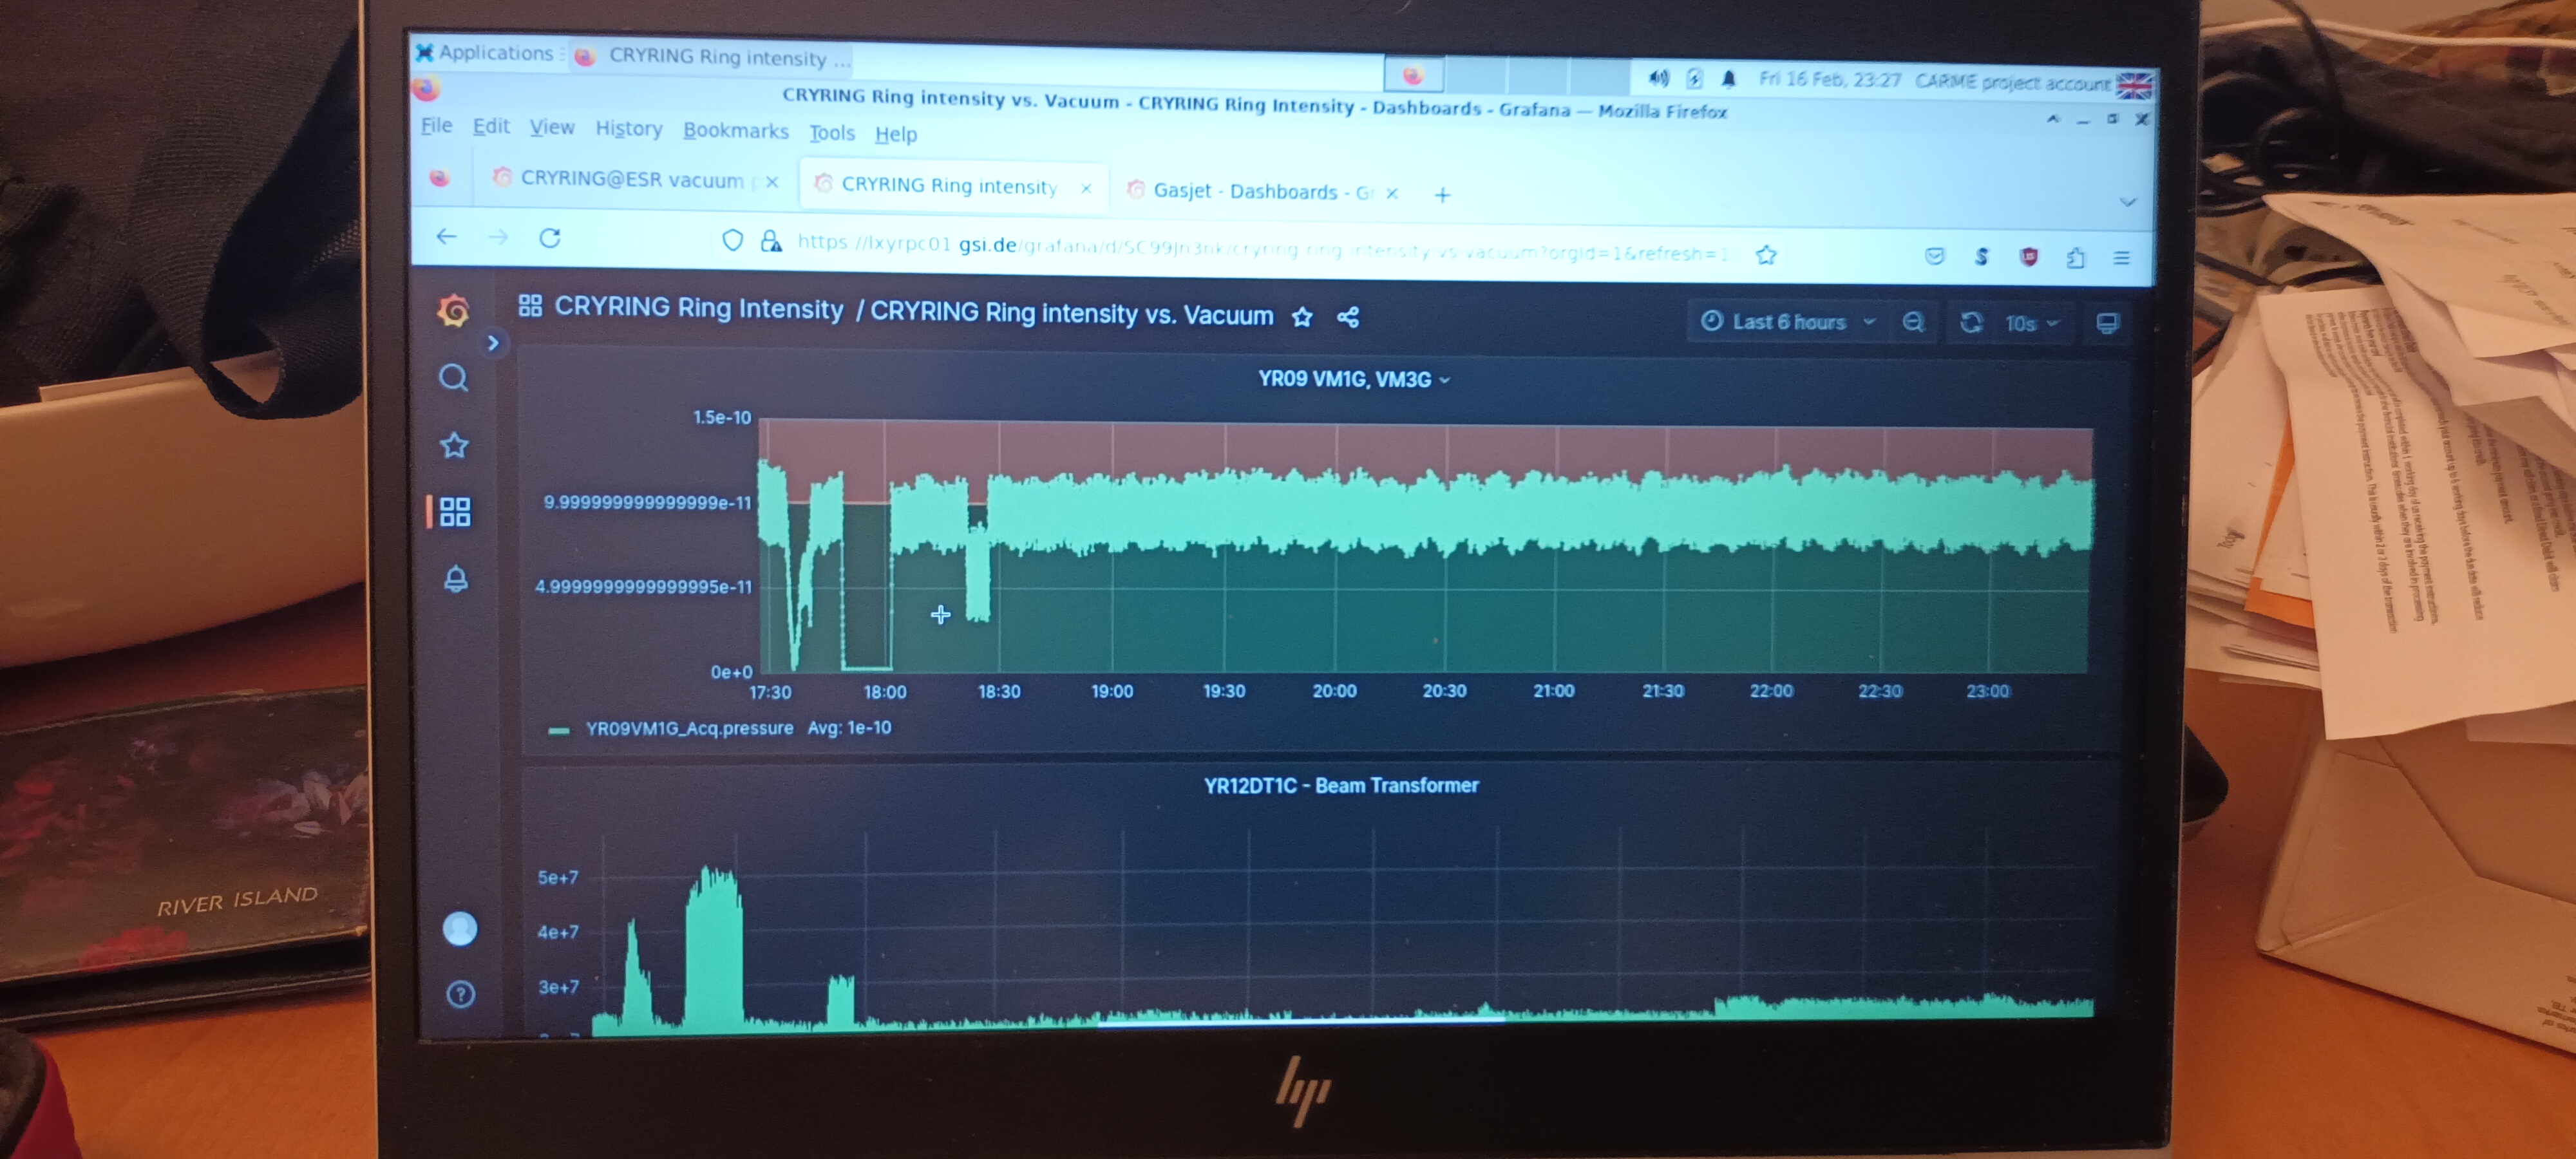Open the Bookmarks menu
The height and width of the screenshot is (1159, 2576).
(x=735, y=131)
